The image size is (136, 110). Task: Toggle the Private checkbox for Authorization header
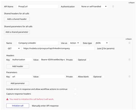pos(75,60)
